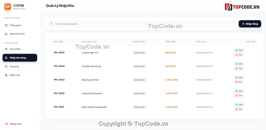Click the Thao tác column header
This screenshot has width=266, height=130.
pos(250,42)
